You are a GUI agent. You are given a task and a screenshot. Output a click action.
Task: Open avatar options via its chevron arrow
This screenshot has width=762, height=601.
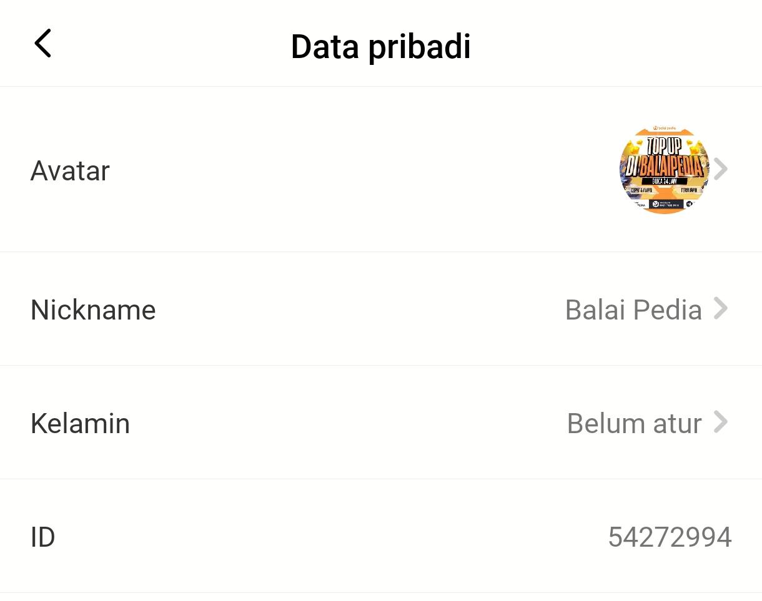[x=721, y=169]
